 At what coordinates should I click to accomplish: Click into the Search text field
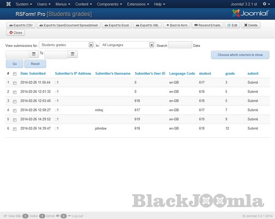point(180,45)
